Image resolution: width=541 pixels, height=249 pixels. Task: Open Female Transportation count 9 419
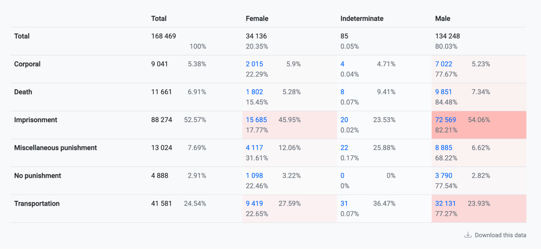(254, 204)
